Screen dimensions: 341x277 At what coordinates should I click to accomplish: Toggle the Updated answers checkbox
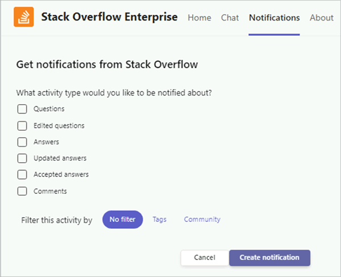coord(22,159)
